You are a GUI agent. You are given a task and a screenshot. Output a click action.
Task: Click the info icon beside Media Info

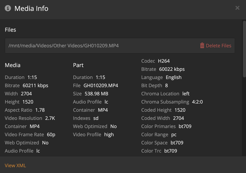click(x=8, y=8)
